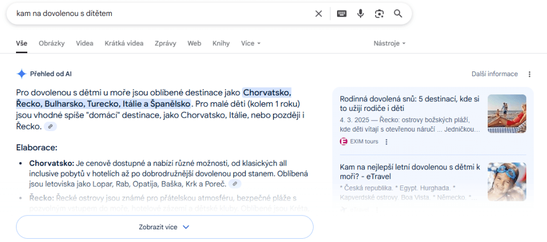The width and height of the screenshot is (547, 242).
Task: Click the Další informace link
Action: coord(495,74)
